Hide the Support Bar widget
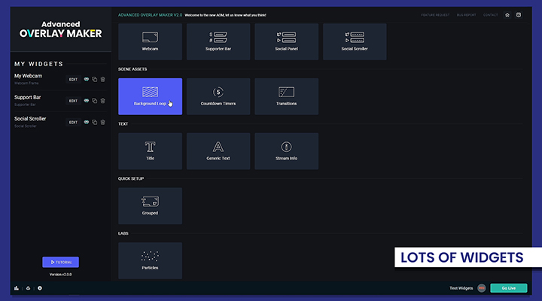 click(87, 100)
